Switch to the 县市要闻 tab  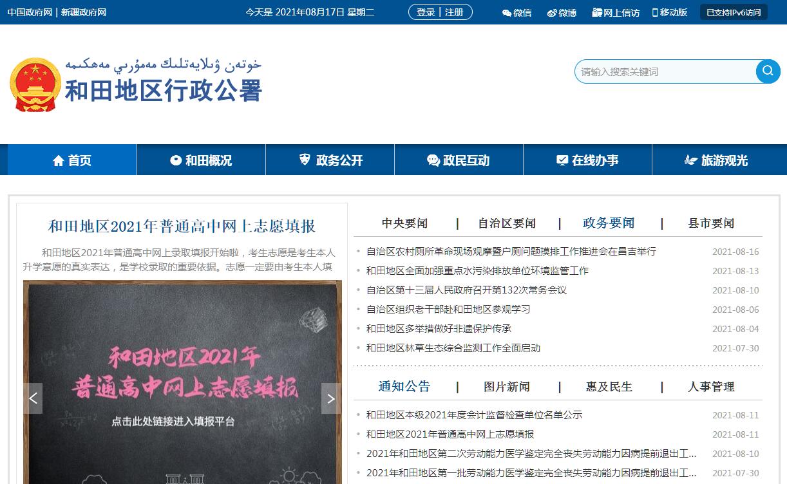711,223
